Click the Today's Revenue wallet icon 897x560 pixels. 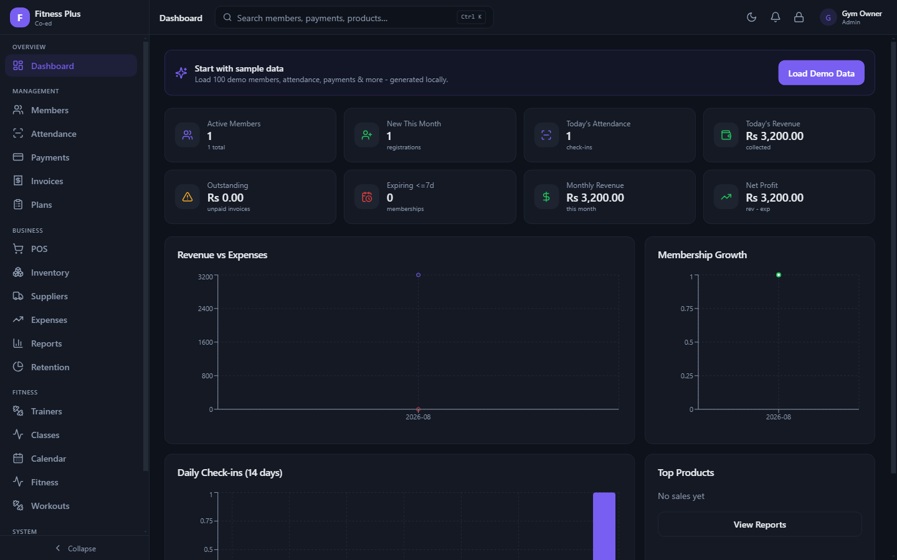pos(726,135)
